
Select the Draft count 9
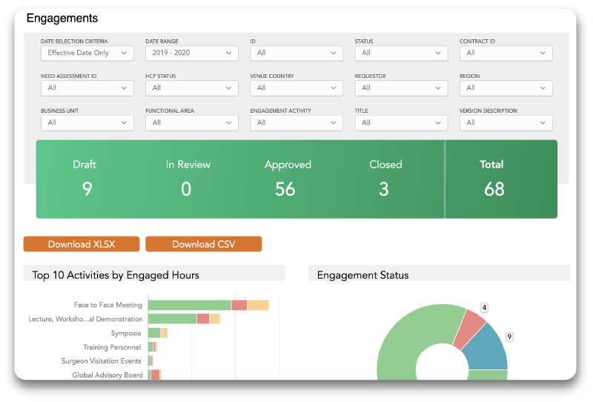[x=87, y=189]
